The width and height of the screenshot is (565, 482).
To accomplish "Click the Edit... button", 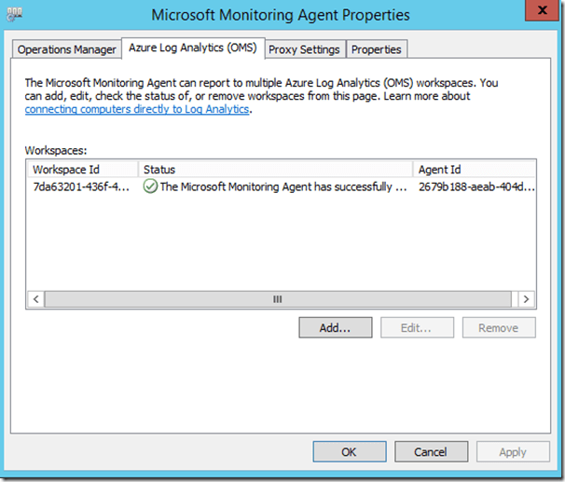I will 416,328.
